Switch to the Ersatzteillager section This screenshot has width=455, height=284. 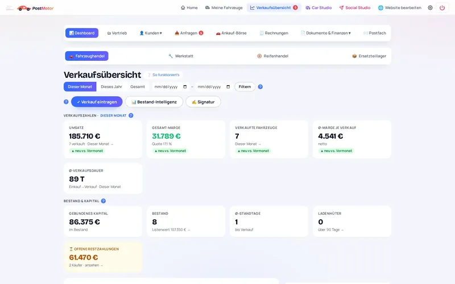369,56
